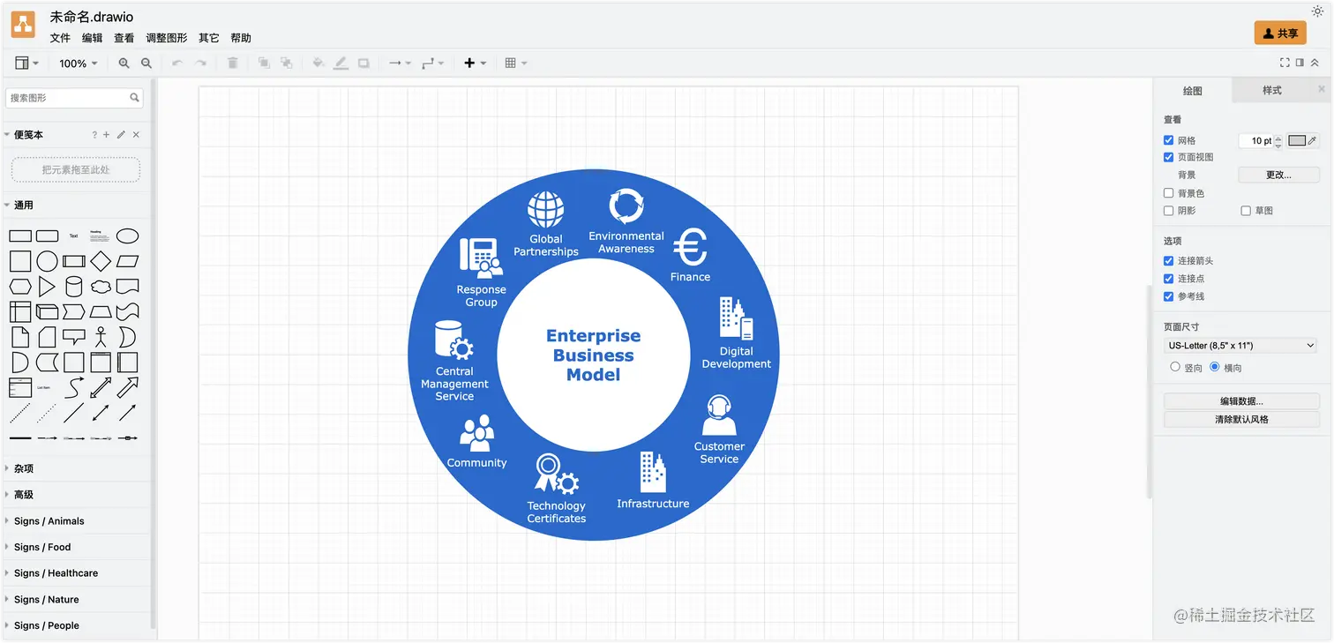
Task: Toggle fullscreen mode icon
Action: [x=1285, y=63]
